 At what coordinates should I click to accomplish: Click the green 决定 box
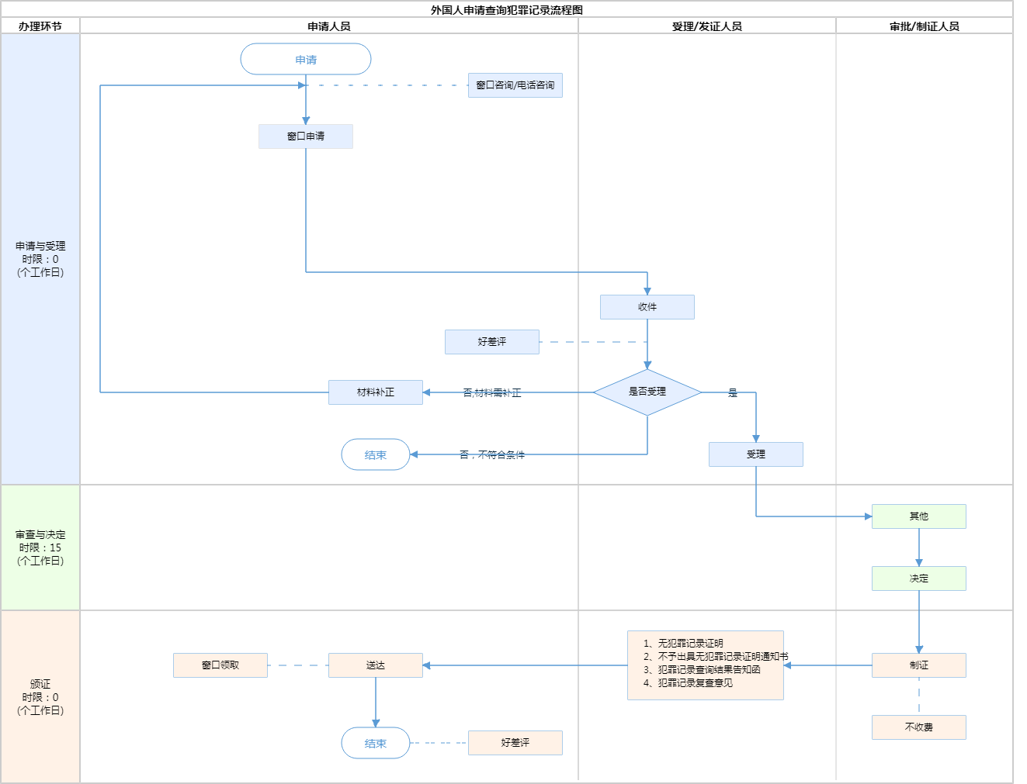[918, 579]
